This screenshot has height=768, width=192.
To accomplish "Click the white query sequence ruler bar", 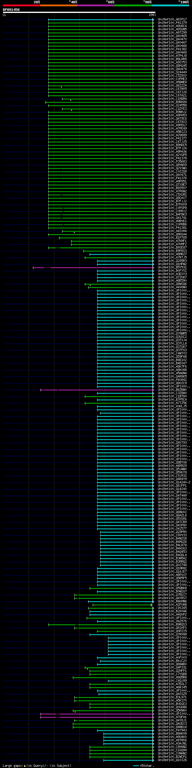I will [x=79, y=12].
